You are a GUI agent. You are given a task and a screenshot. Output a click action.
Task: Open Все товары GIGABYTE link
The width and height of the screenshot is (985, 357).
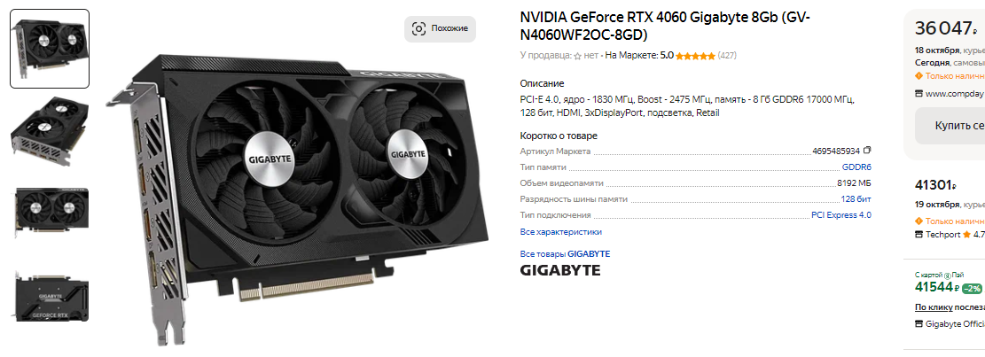565,254
